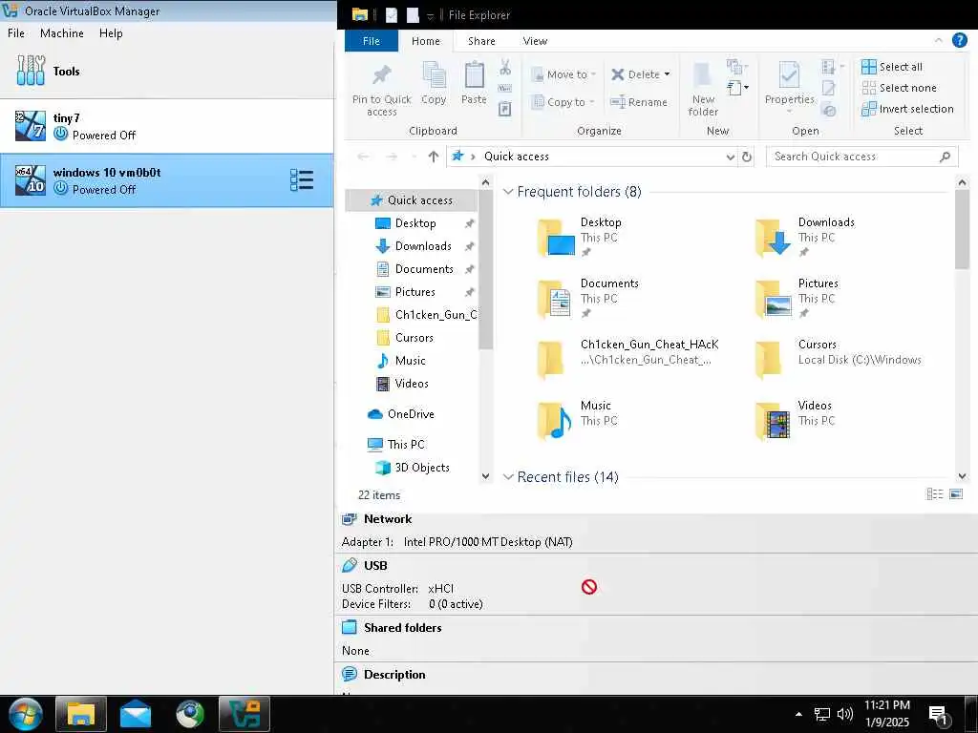This screenshot has width=978, height=733.
Task: Open the Windows Start button
Action: pos(26,714)
